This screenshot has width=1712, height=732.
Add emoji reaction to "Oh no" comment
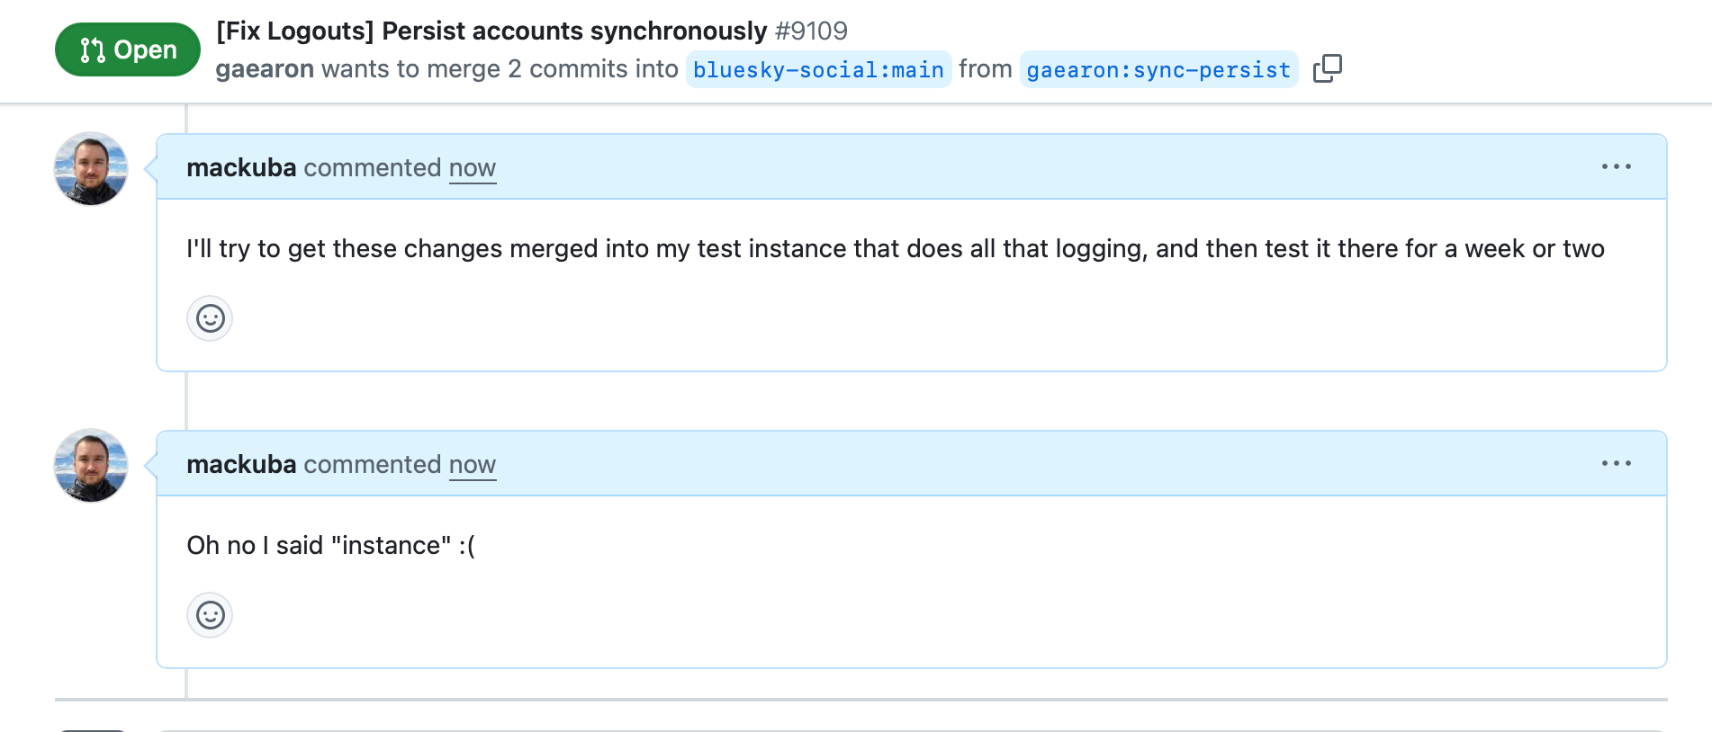210,615
